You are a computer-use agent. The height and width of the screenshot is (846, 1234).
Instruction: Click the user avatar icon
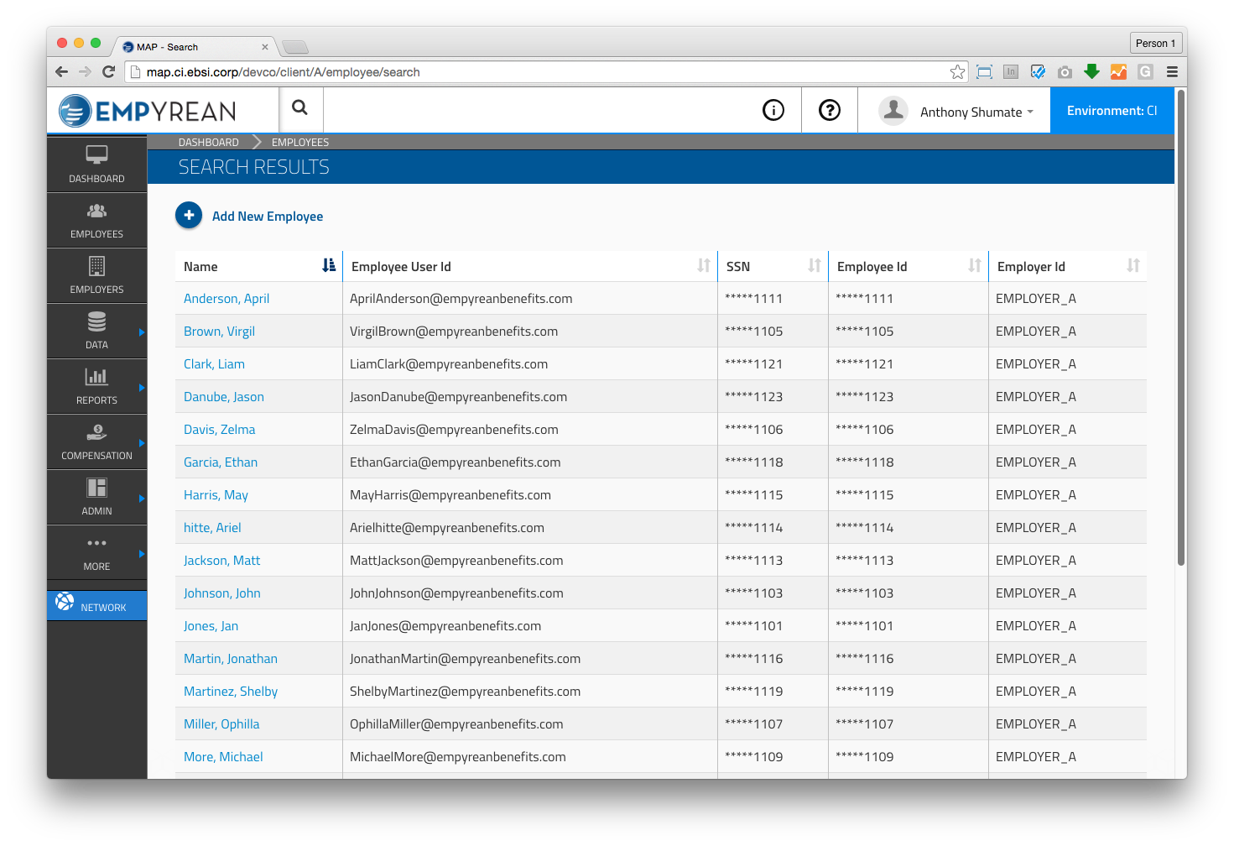click(x=893, y=110)
